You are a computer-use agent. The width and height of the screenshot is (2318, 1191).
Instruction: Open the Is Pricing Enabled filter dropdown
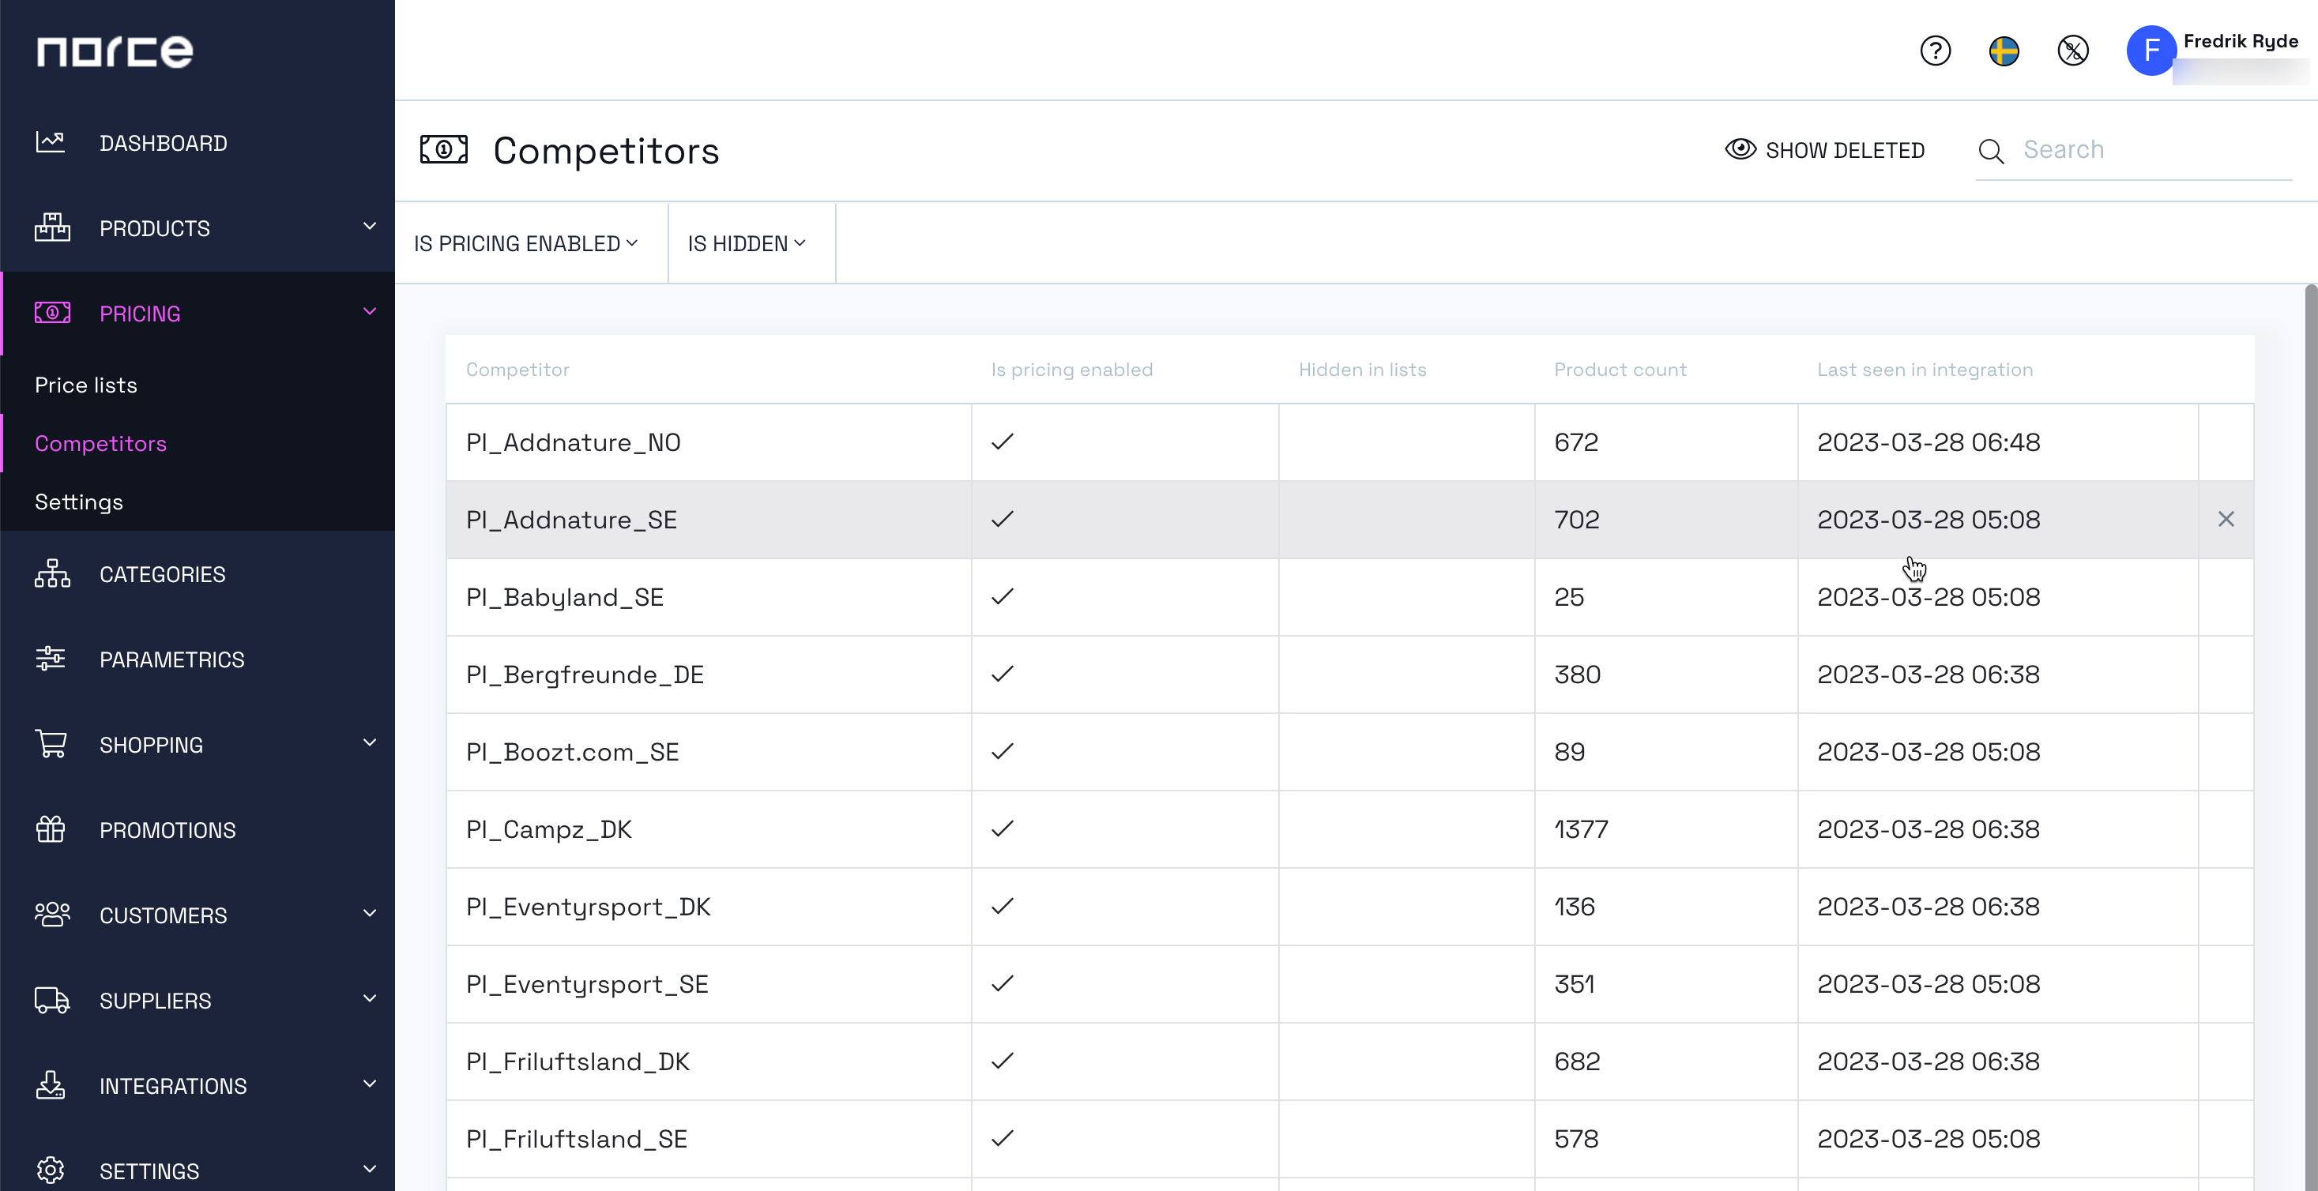[526, 244]
